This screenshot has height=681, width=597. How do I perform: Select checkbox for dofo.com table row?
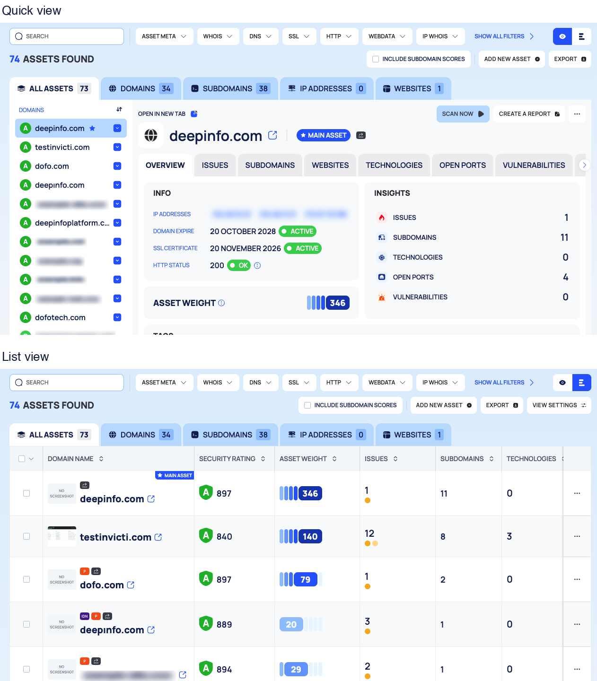click(26, 579)
